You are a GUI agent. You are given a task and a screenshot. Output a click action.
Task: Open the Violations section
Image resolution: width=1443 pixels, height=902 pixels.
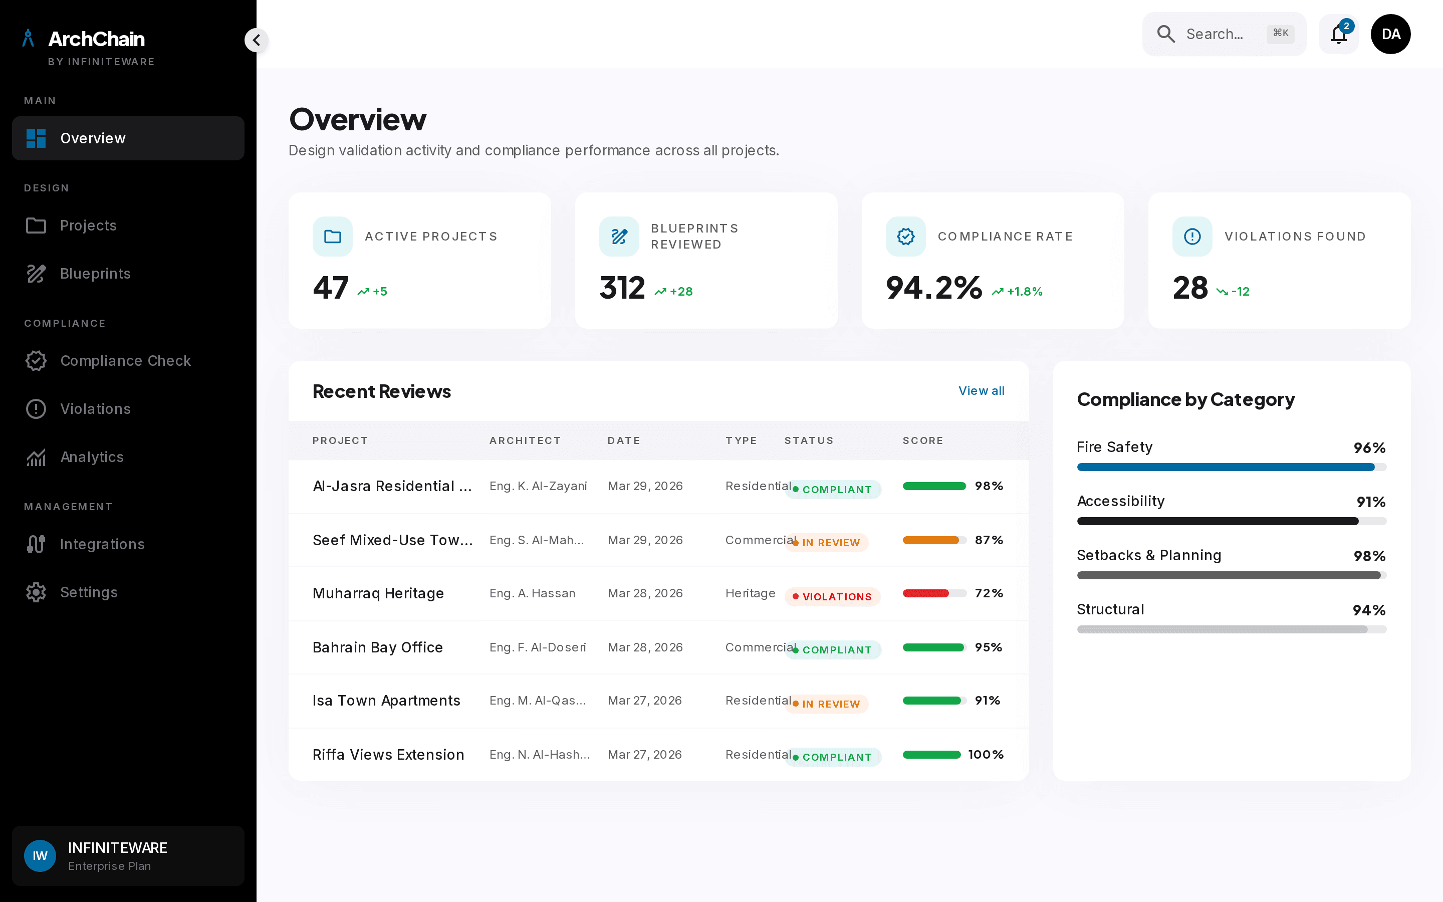click(x=128, y=409)
